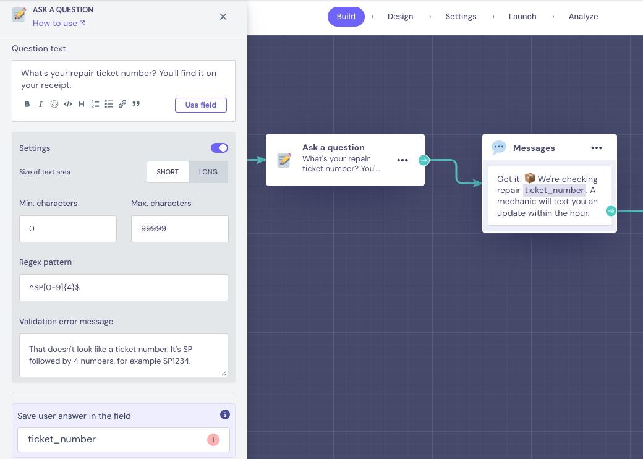The image size is (643, 459).
Task: Apply italic formatting to question text
Action: 41,104
